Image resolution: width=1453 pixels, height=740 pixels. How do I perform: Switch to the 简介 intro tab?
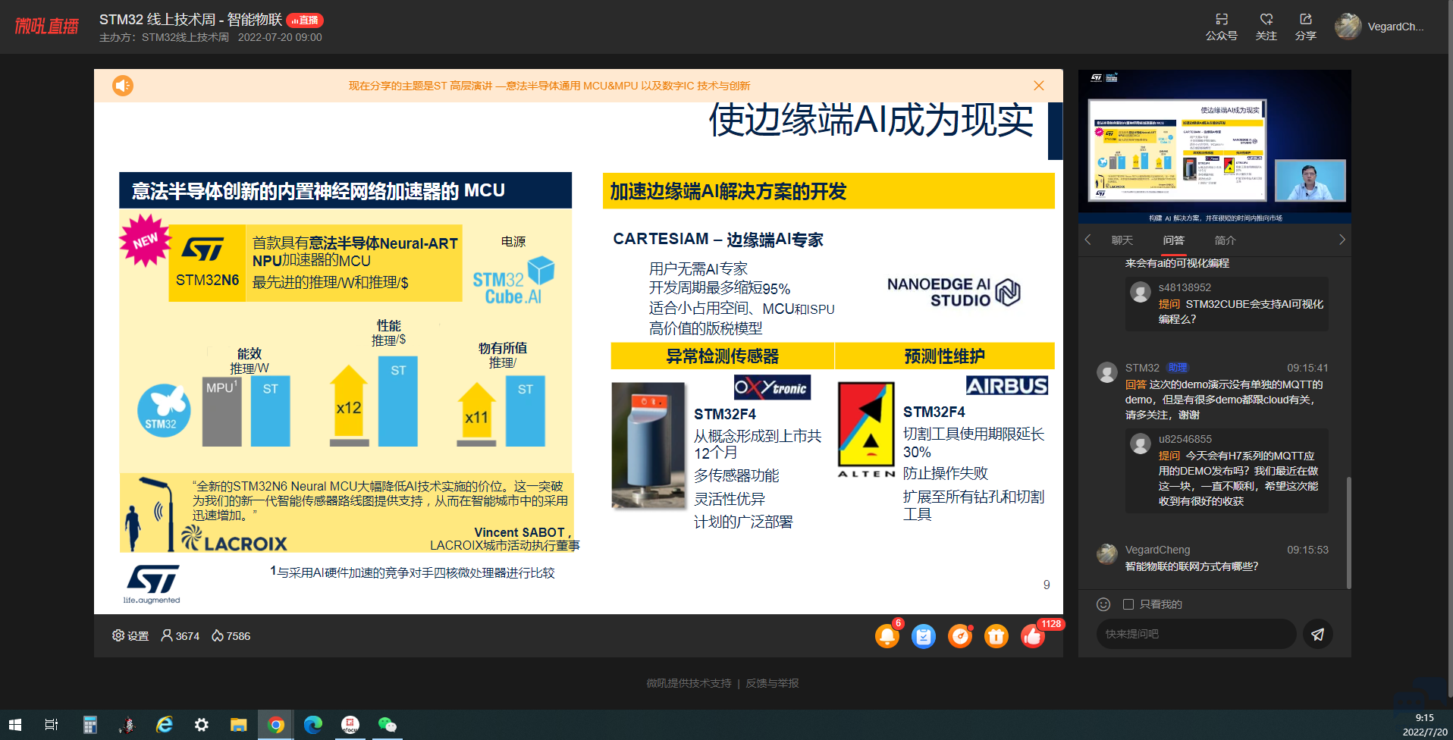1225,240
